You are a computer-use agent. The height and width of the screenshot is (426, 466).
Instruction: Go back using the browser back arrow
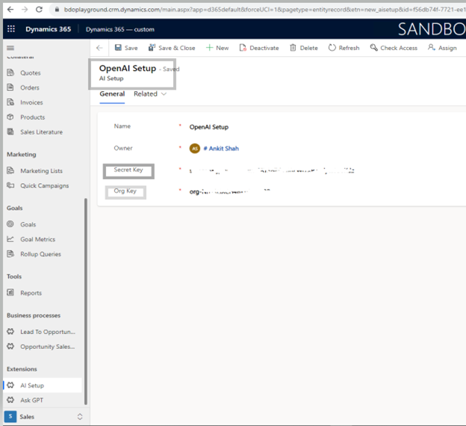pos(10,10)
